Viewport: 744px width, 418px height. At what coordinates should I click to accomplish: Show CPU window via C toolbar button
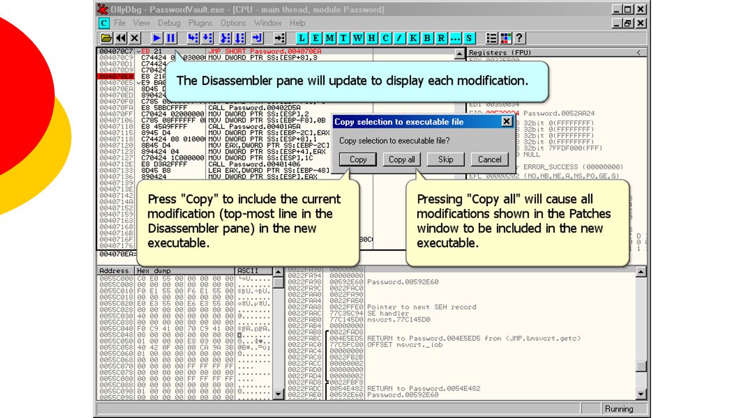(386, 38)
